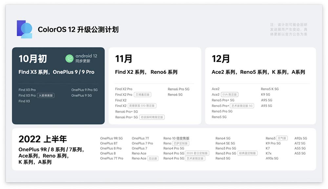Viewport: 328px width, 189px height.
Task: Click "Find X3 系列, OnePlus 9 / 9 Pro" subtitle
Action: coord(56,72)
